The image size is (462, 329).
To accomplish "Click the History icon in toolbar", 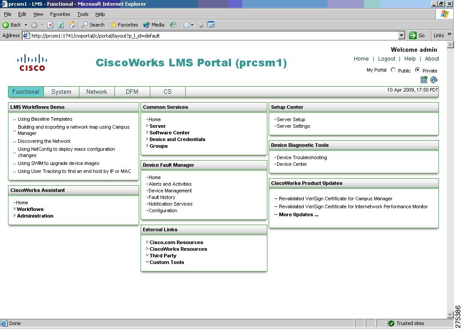I will point(173,25).
